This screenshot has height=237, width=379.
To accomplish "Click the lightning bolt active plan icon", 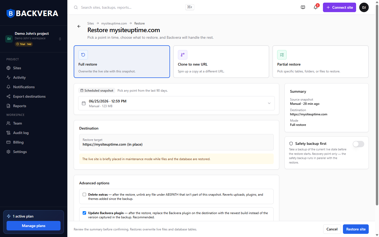I will 9,216.
